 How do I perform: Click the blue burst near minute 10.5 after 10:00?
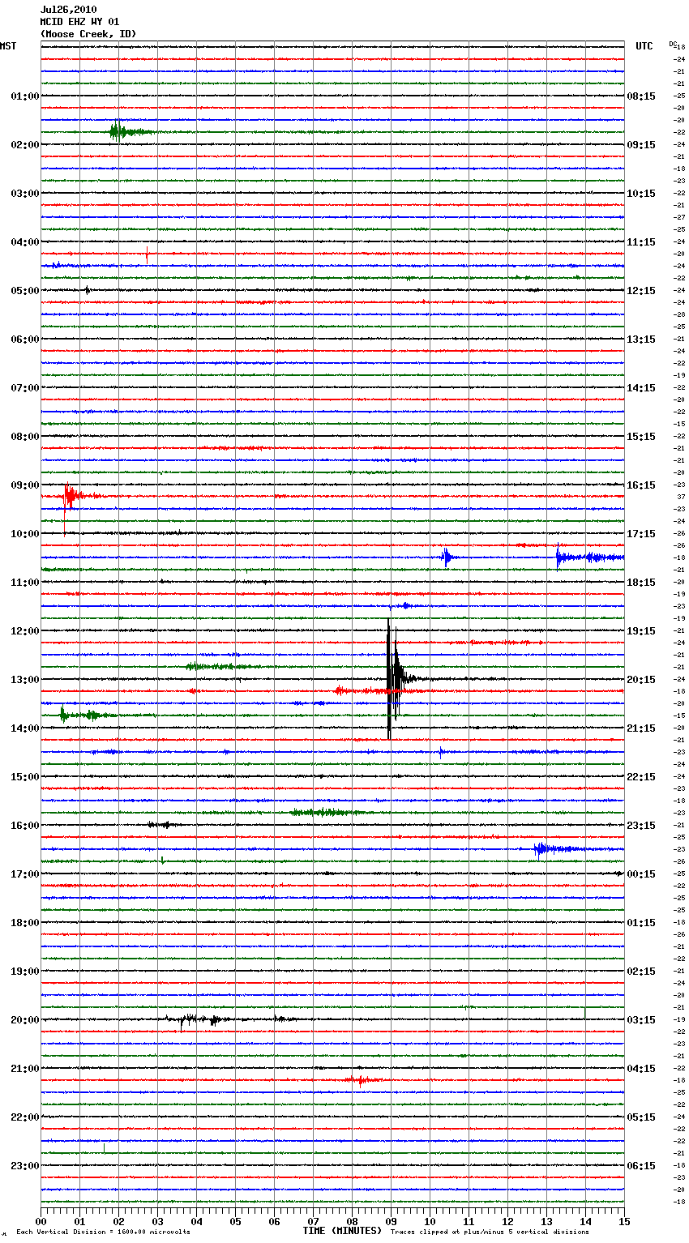[x=447, y=557]
